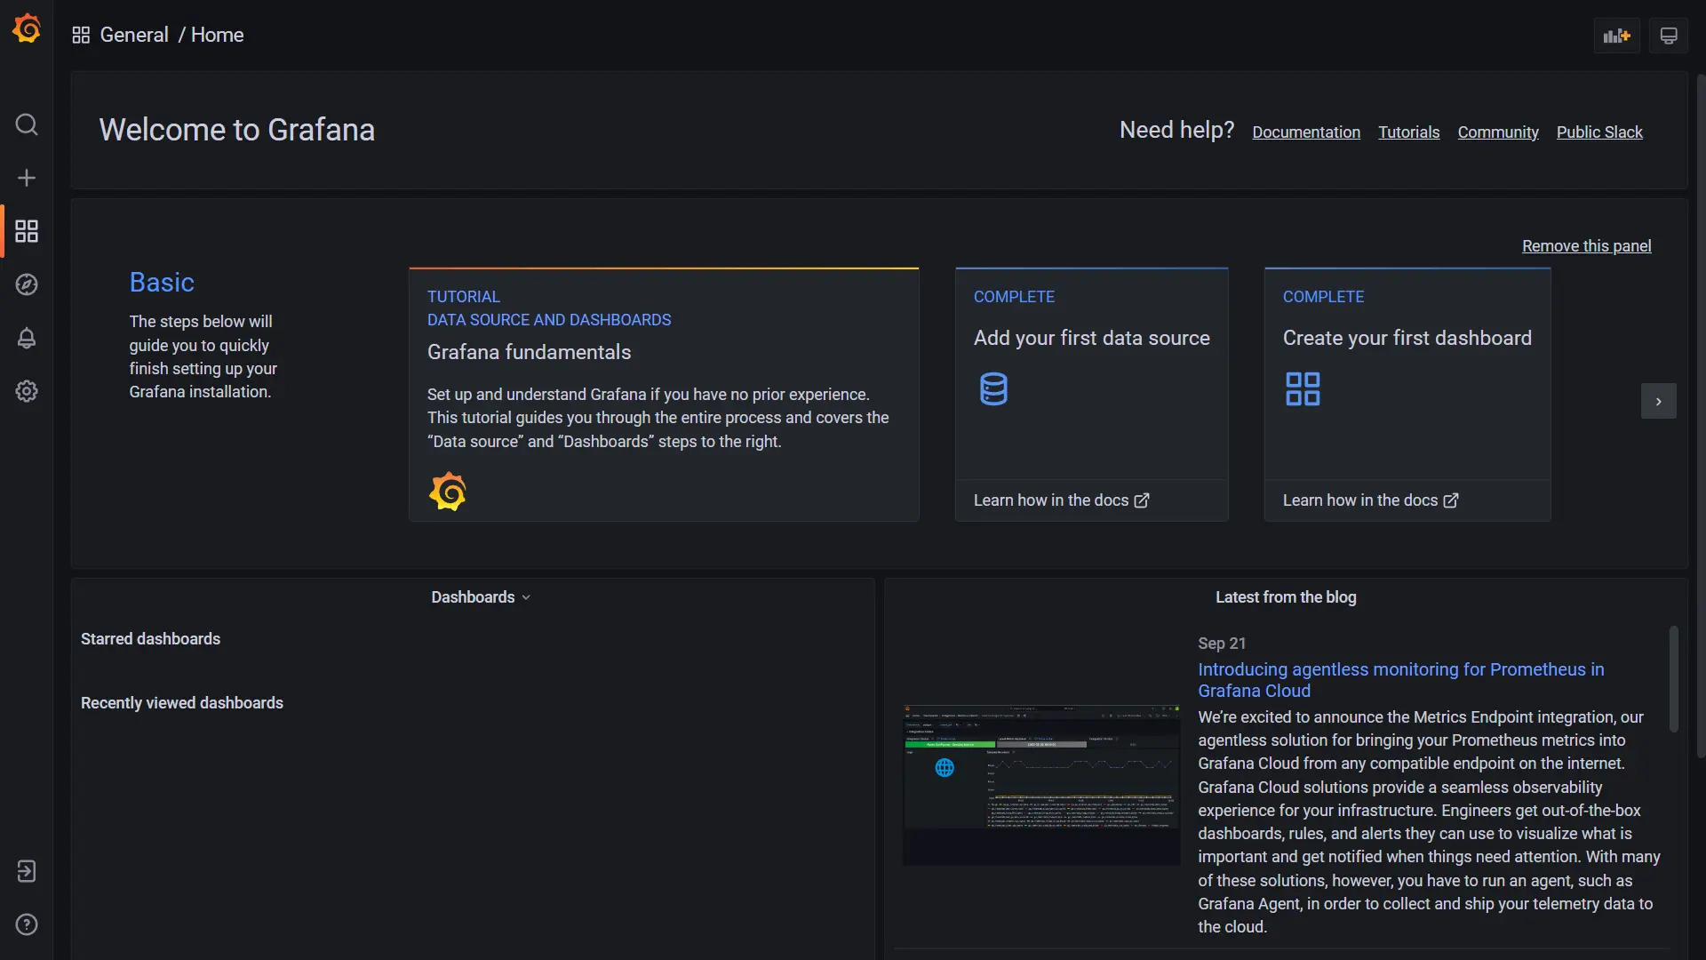Open the Public Slack link
The width and height of the screenshot is (1706, 960).
1599,132
